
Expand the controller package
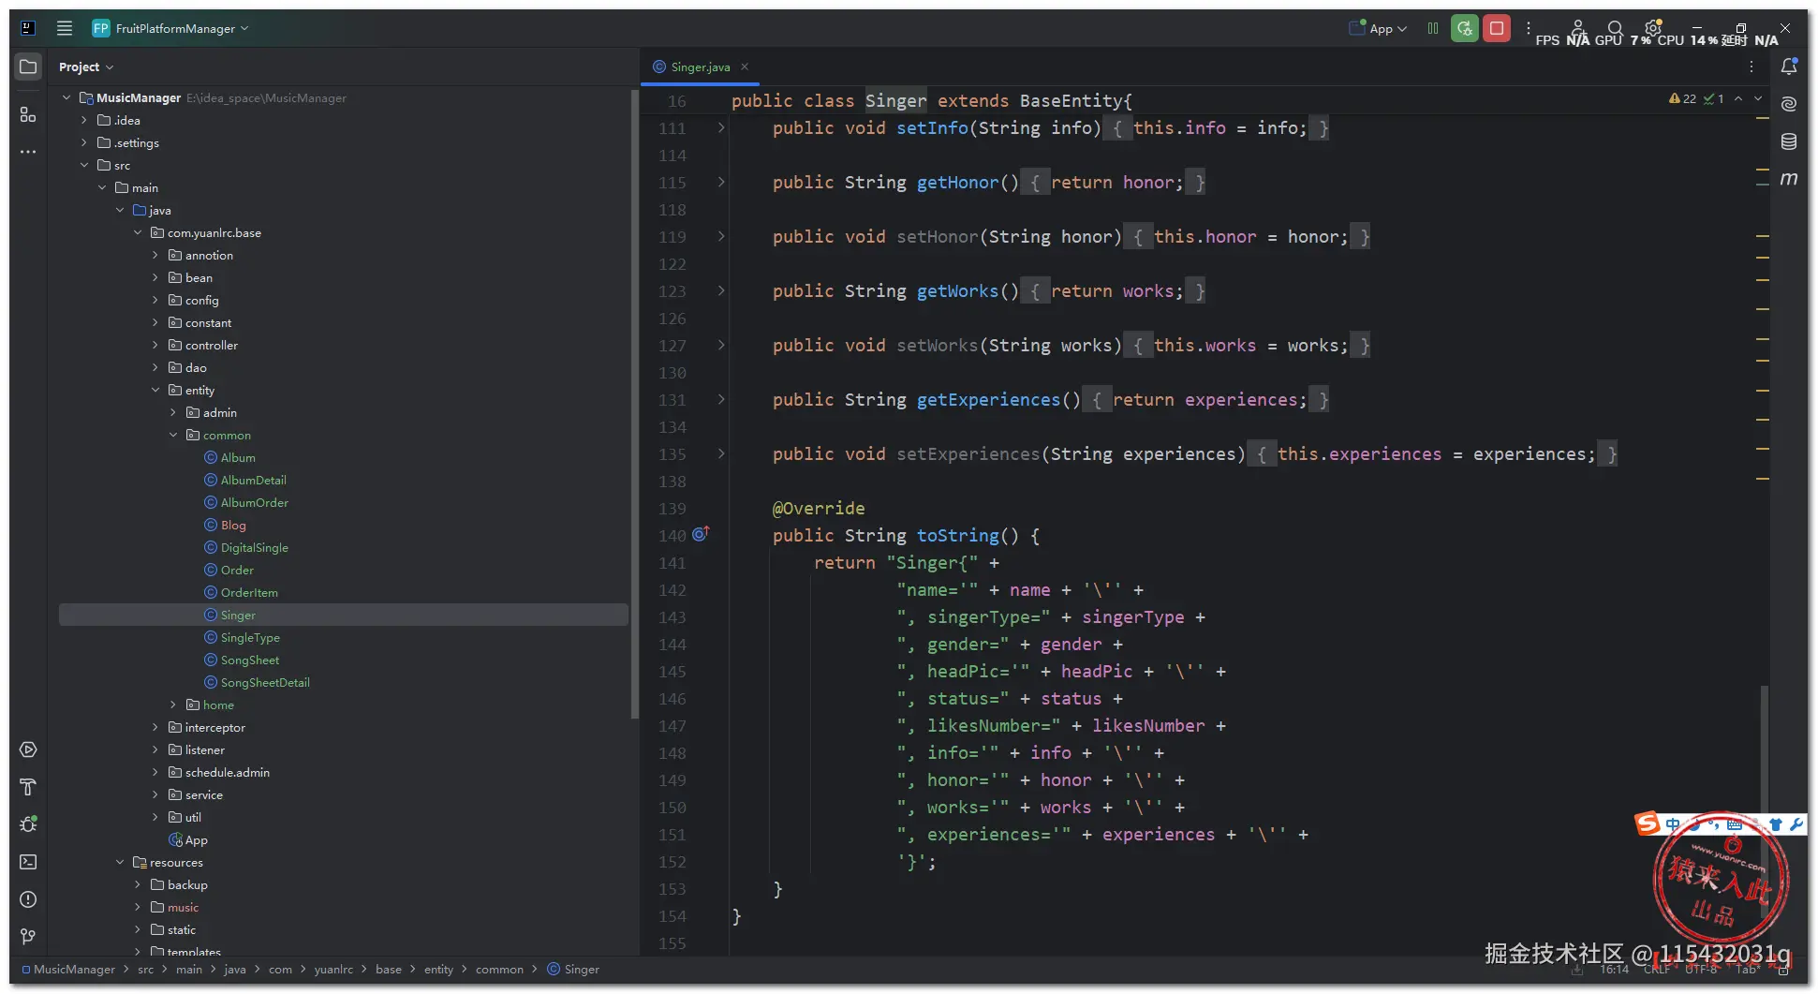coord(155,345)
